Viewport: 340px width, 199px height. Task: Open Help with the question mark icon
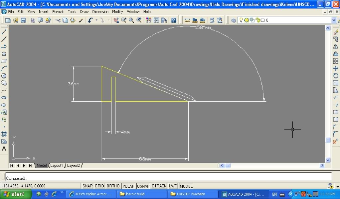[174, 20]
